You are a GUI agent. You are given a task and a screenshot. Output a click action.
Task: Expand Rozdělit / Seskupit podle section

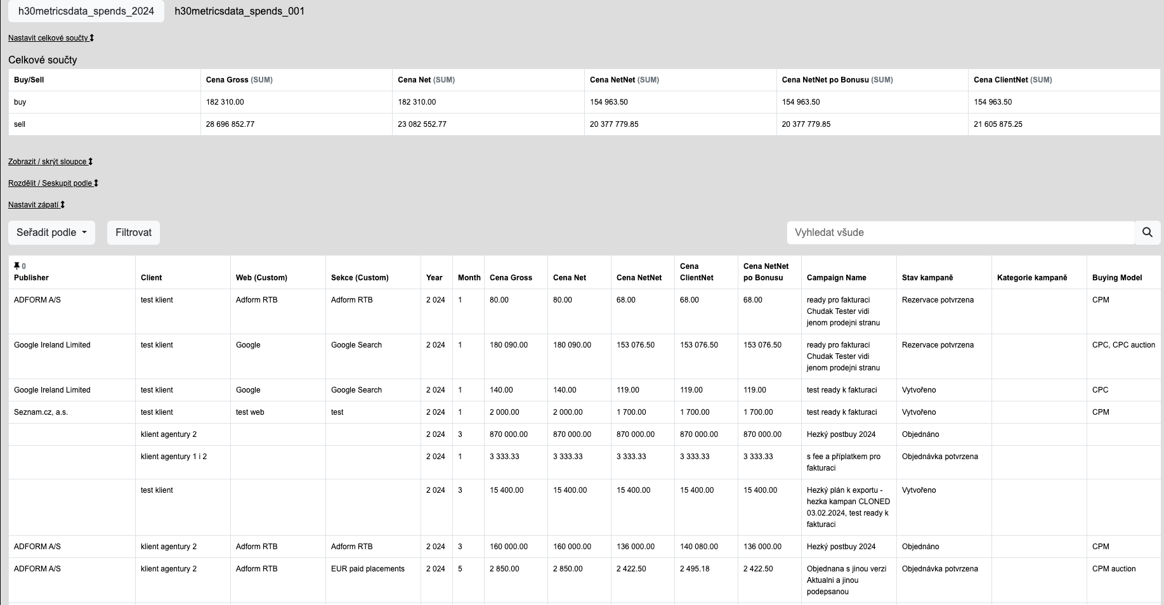tap(53, 183)
